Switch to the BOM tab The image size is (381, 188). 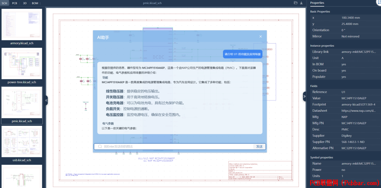35,3
